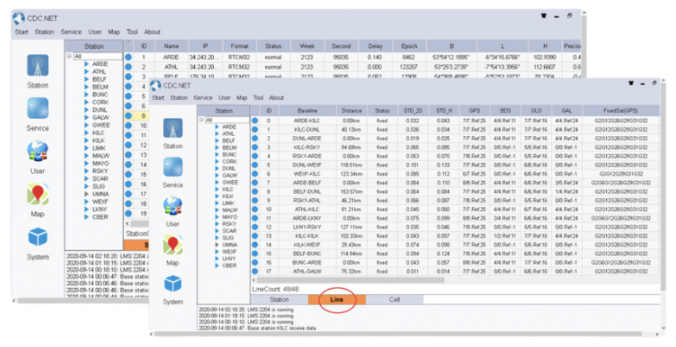Open the Map pin icon in front window
Screen dimensions: 676x347
click(x=172, y=245)
